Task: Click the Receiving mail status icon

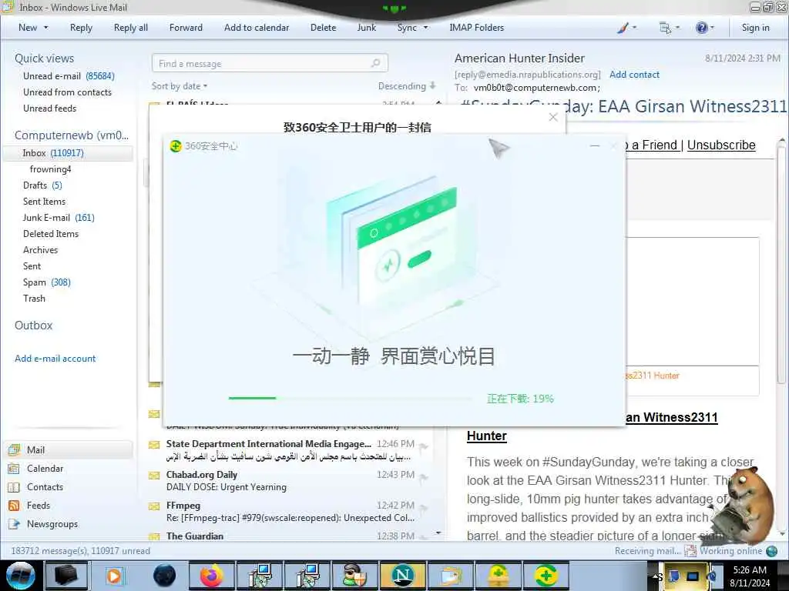Action: (690, 551)
